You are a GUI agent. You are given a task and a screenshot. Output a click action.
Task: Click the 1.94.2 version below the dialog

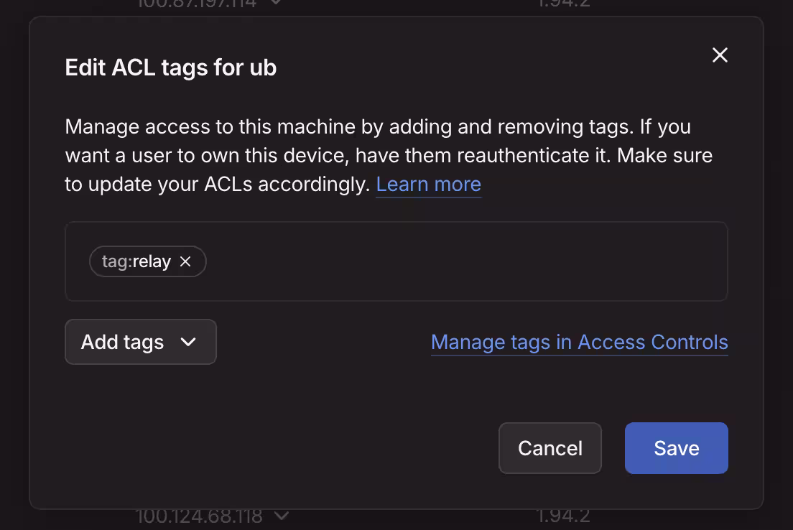(x=562, y=516)
